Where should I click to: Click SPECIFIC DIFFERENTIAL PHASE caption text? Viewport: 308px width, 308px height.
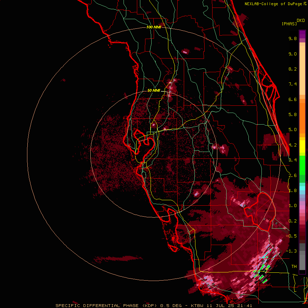pos(98,306)
